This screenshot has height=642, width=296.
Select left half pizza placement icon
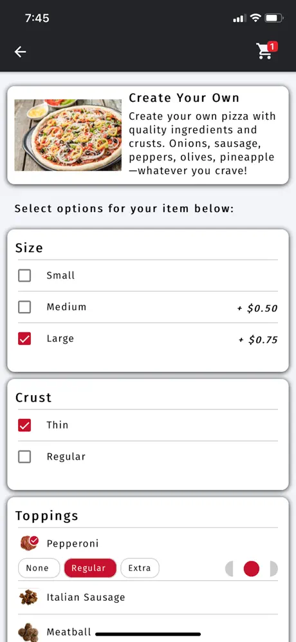[x=229, y=569]
